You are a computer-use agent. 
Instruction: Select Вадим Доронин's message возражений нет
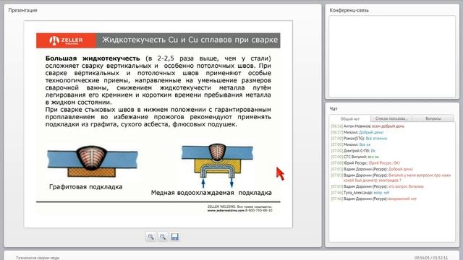pos(402,199)
